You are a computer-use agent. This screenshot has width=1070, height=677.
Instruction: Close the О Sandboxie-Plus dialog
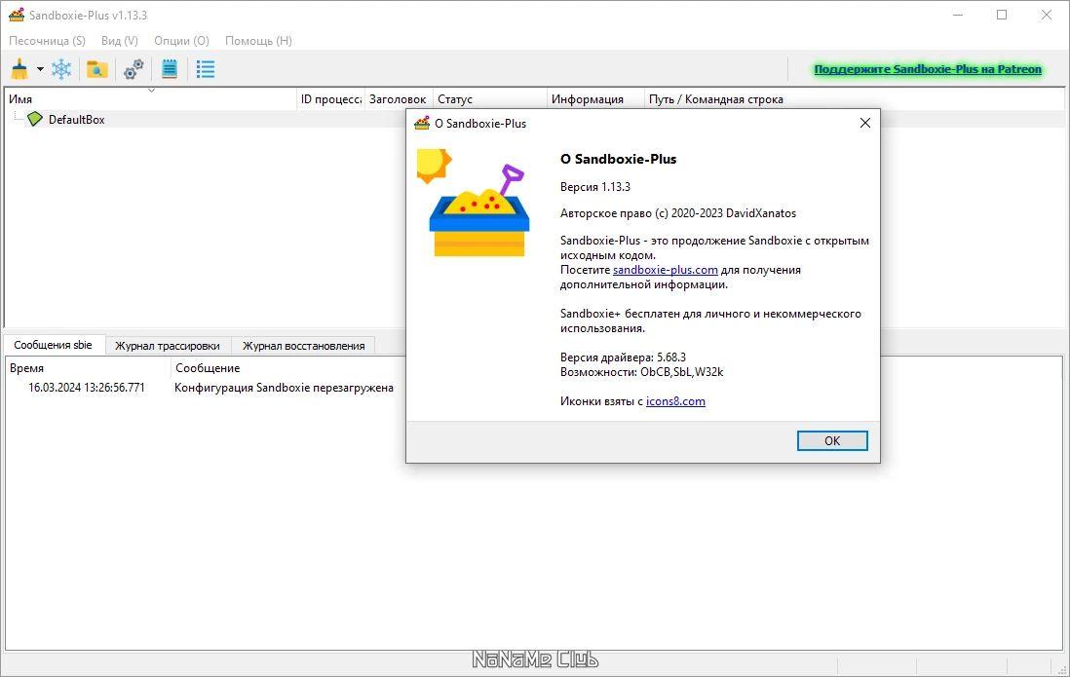[x=864, y=123]
